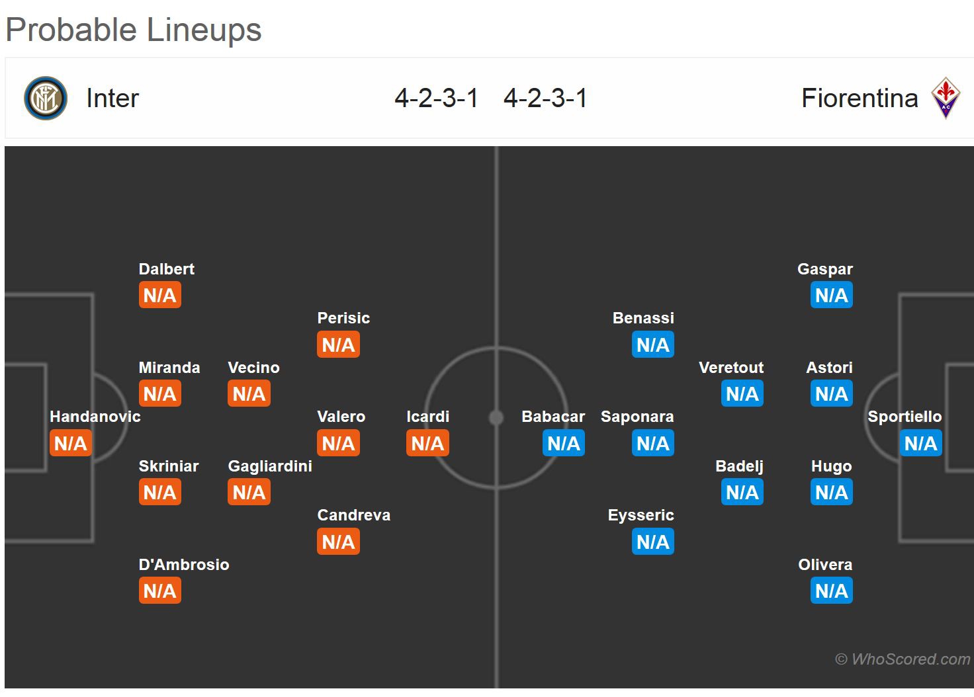Screen dimensions: 974x697
Task: Click the WhoScored.com copyright watermark
Action: click(903, 659)
